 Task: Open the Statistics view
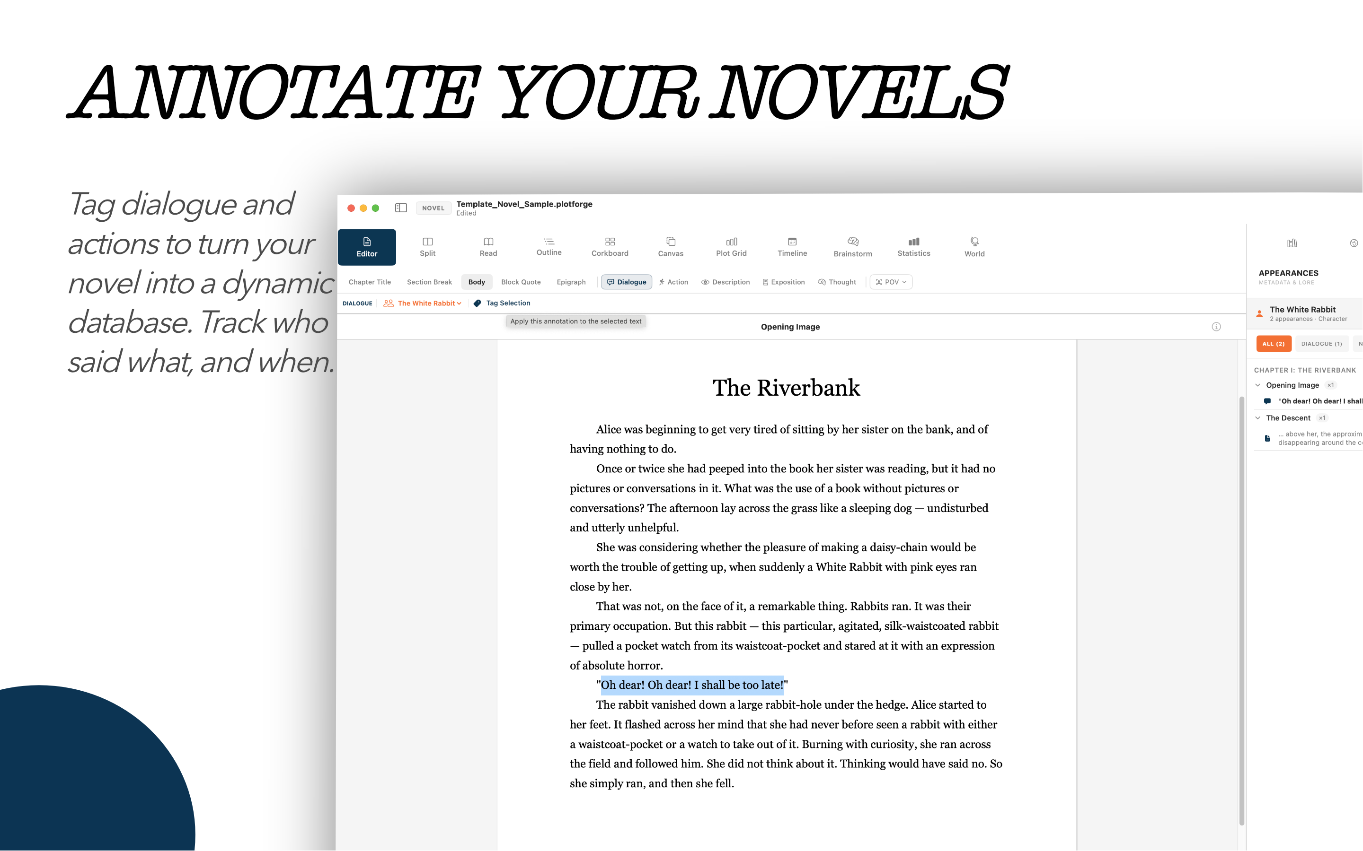click(914, 247)
